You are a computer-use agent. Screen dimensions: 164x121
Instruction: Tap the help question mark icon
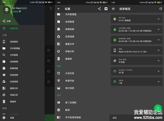coord(51,9)
